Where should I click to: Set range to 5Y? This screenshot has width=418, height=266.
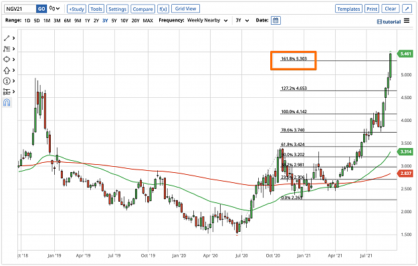pos(114,21)
